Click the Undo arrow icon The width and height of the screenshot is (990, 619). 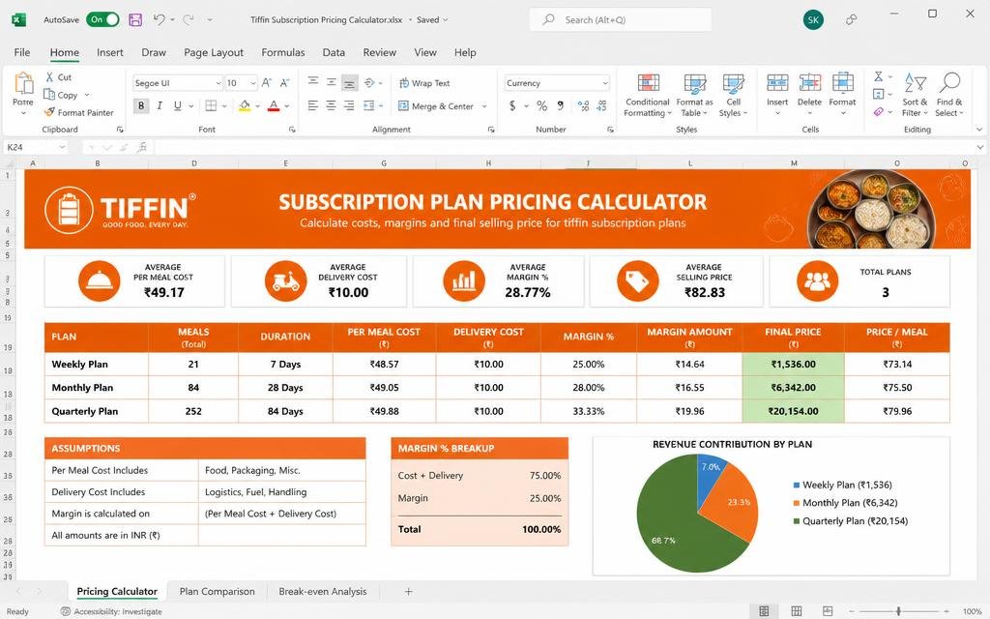(x=160, y=19)
